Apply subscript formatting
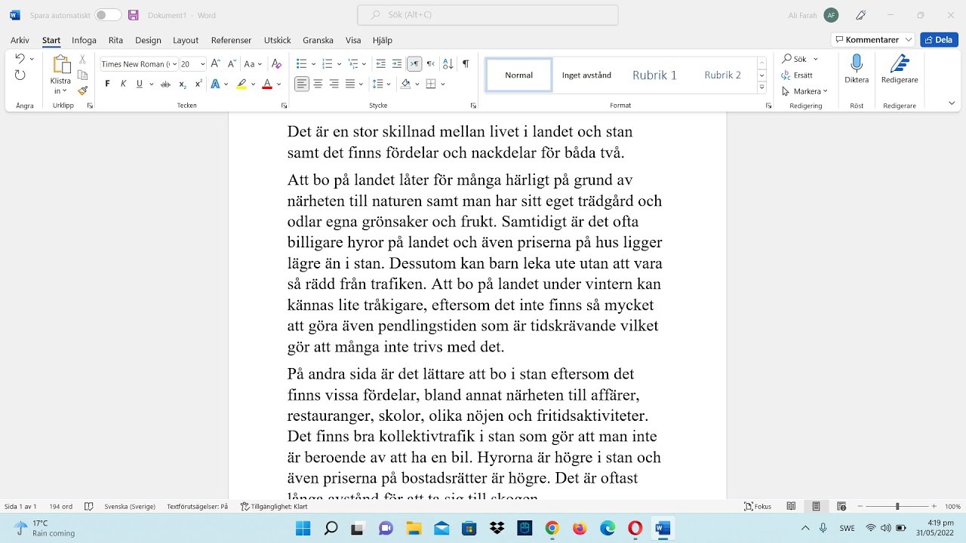 (x=182, y=84)
